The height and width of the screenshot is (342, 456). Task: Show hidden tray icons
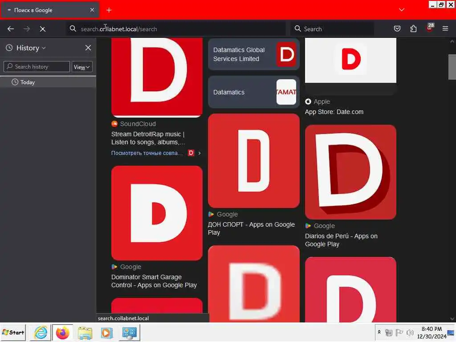click(x=379, y=332)
